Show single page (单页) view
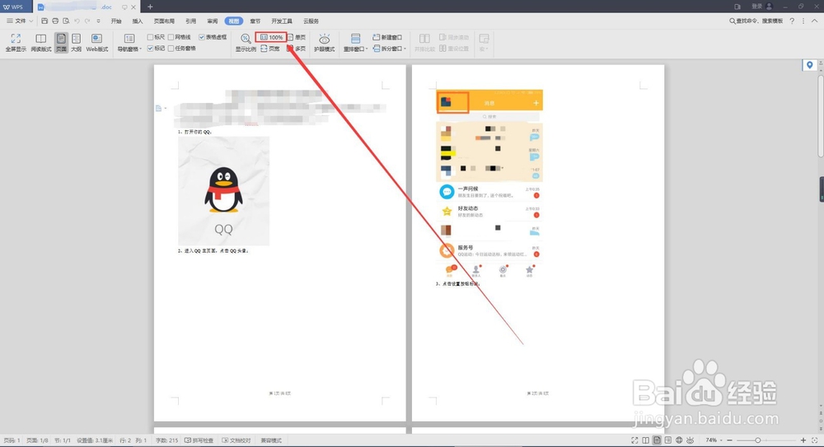 [297, 37]
